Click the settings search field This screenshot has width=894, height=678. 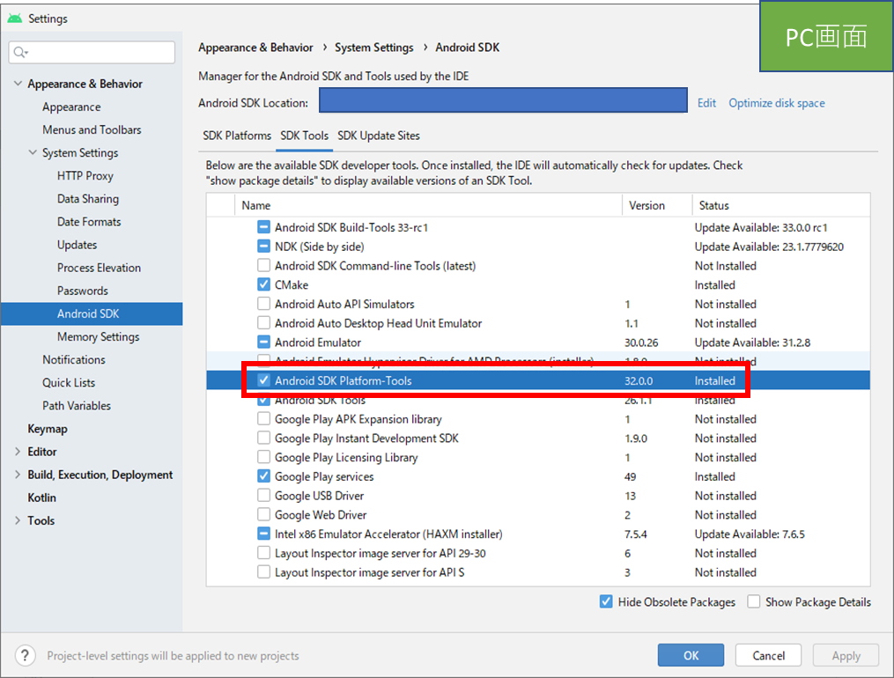92,53
